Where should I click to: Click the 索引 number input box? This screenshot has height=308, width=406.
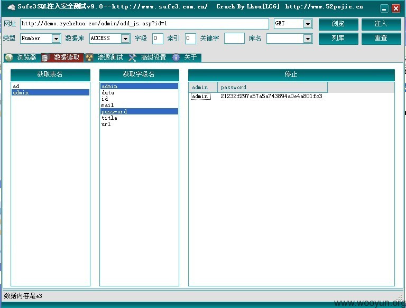190,38
